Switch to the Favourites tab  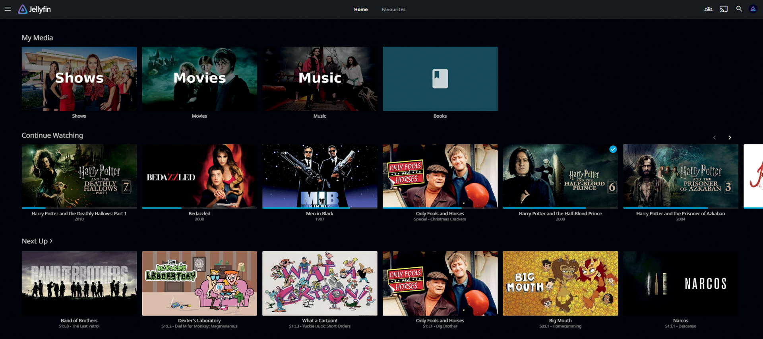[393, 10]
